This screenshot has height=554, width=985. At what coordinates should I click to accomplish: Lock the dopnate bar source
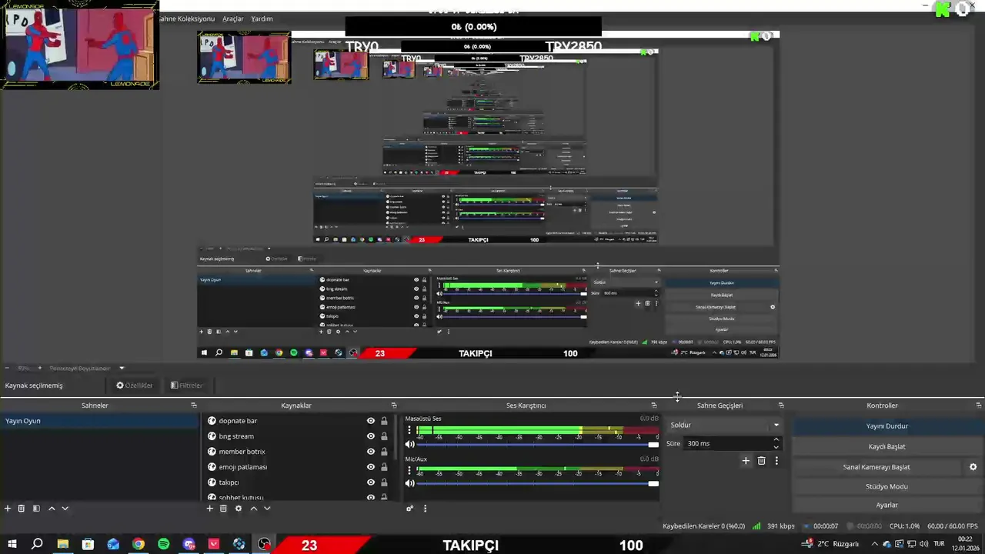[384, 421]
